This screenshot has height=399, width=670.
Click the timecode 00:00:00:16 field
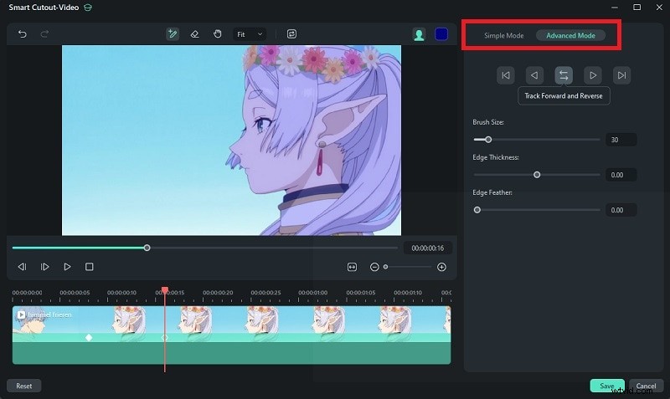(427, 248)
